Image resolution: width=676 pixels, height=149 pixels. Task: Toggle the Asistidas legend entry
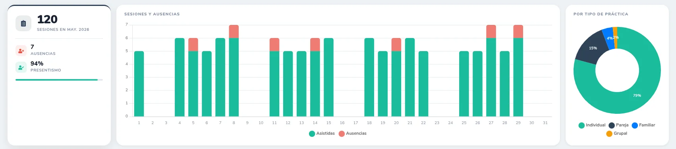(x=322, y=134)
